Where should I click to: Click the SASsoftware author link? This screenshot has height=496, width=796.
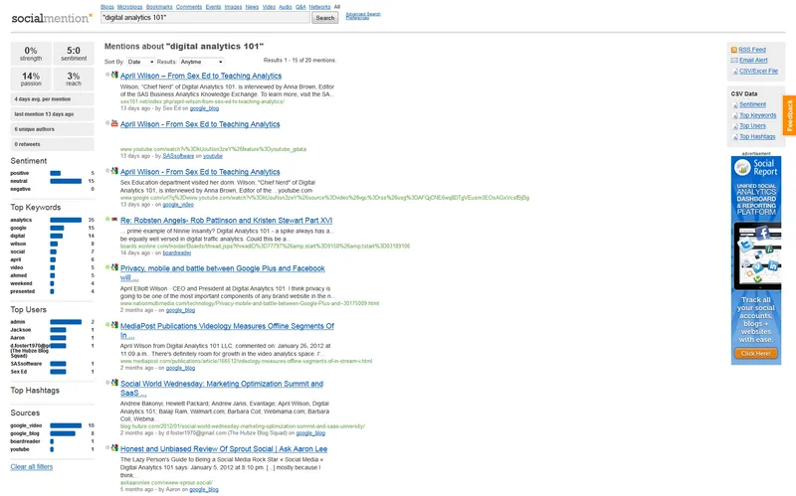[x=178, y=156]
